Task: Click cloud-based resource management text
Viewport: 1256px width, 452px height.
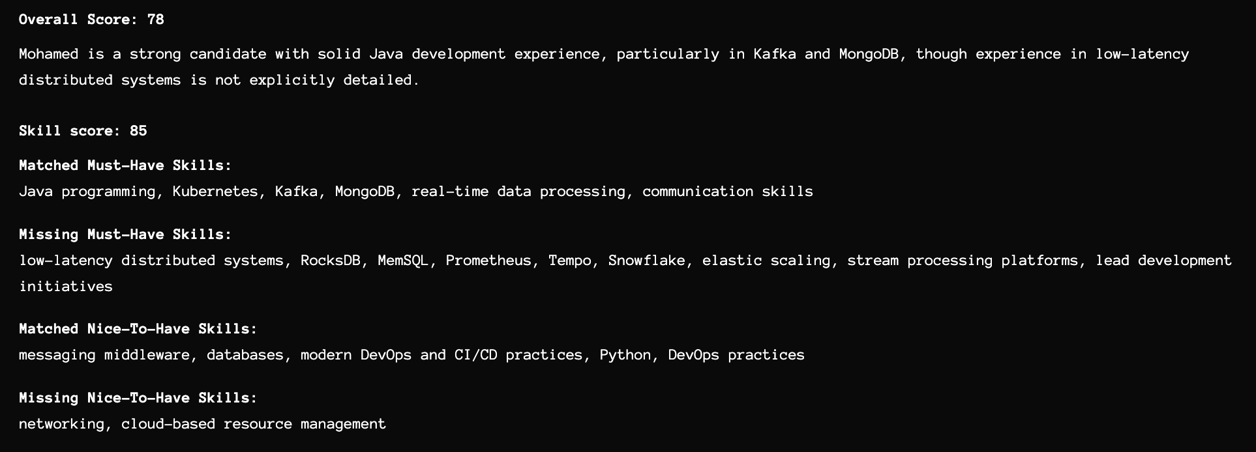Action: [254, 424]
